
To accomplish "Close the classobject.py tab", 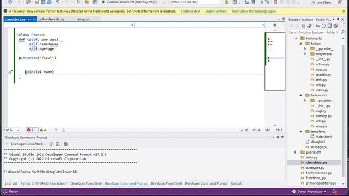I will [34, 20].
